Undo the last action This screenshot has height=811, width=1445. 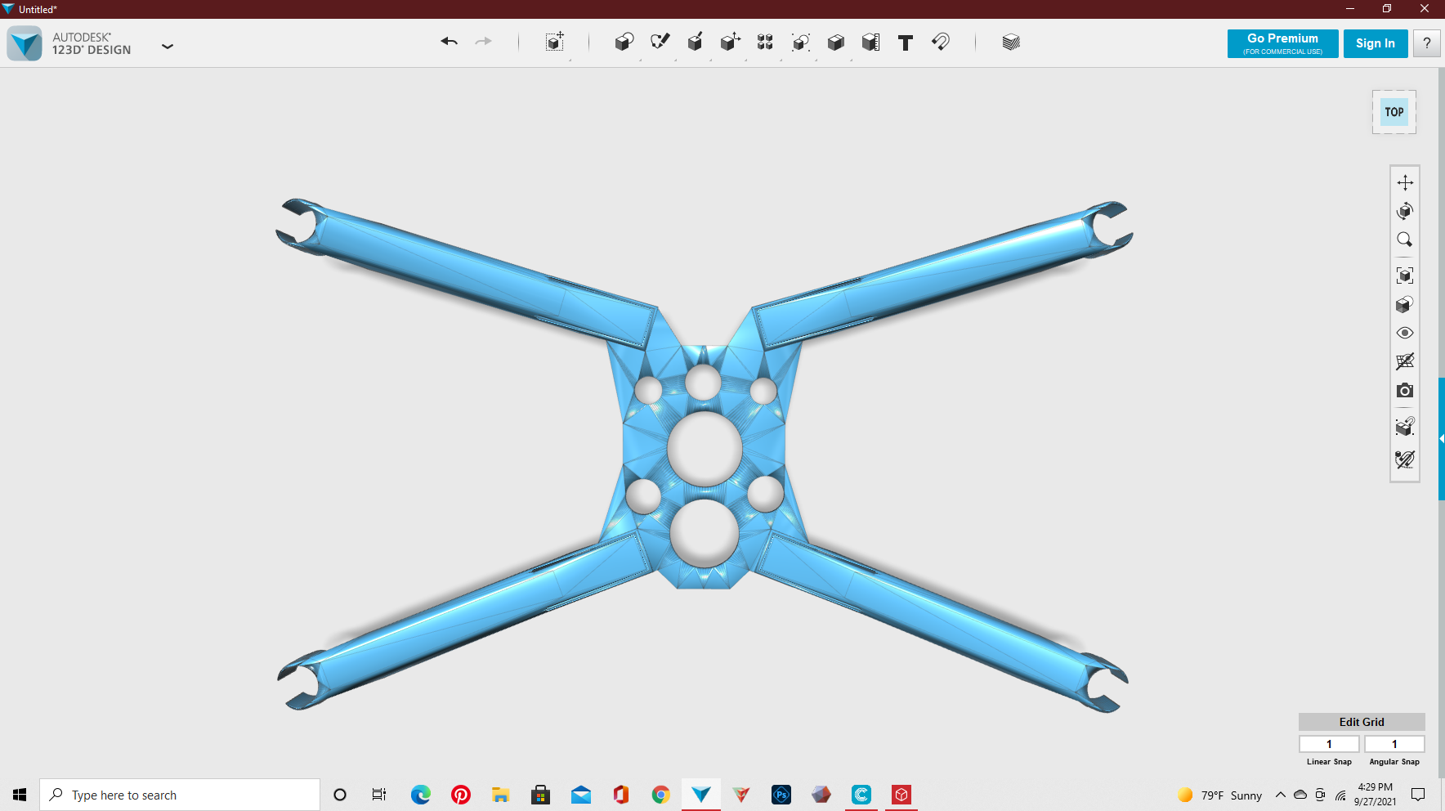pos(449,42)
